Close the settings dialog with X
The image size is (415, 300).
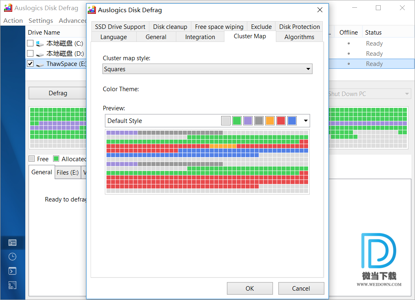tap(320, 10)
